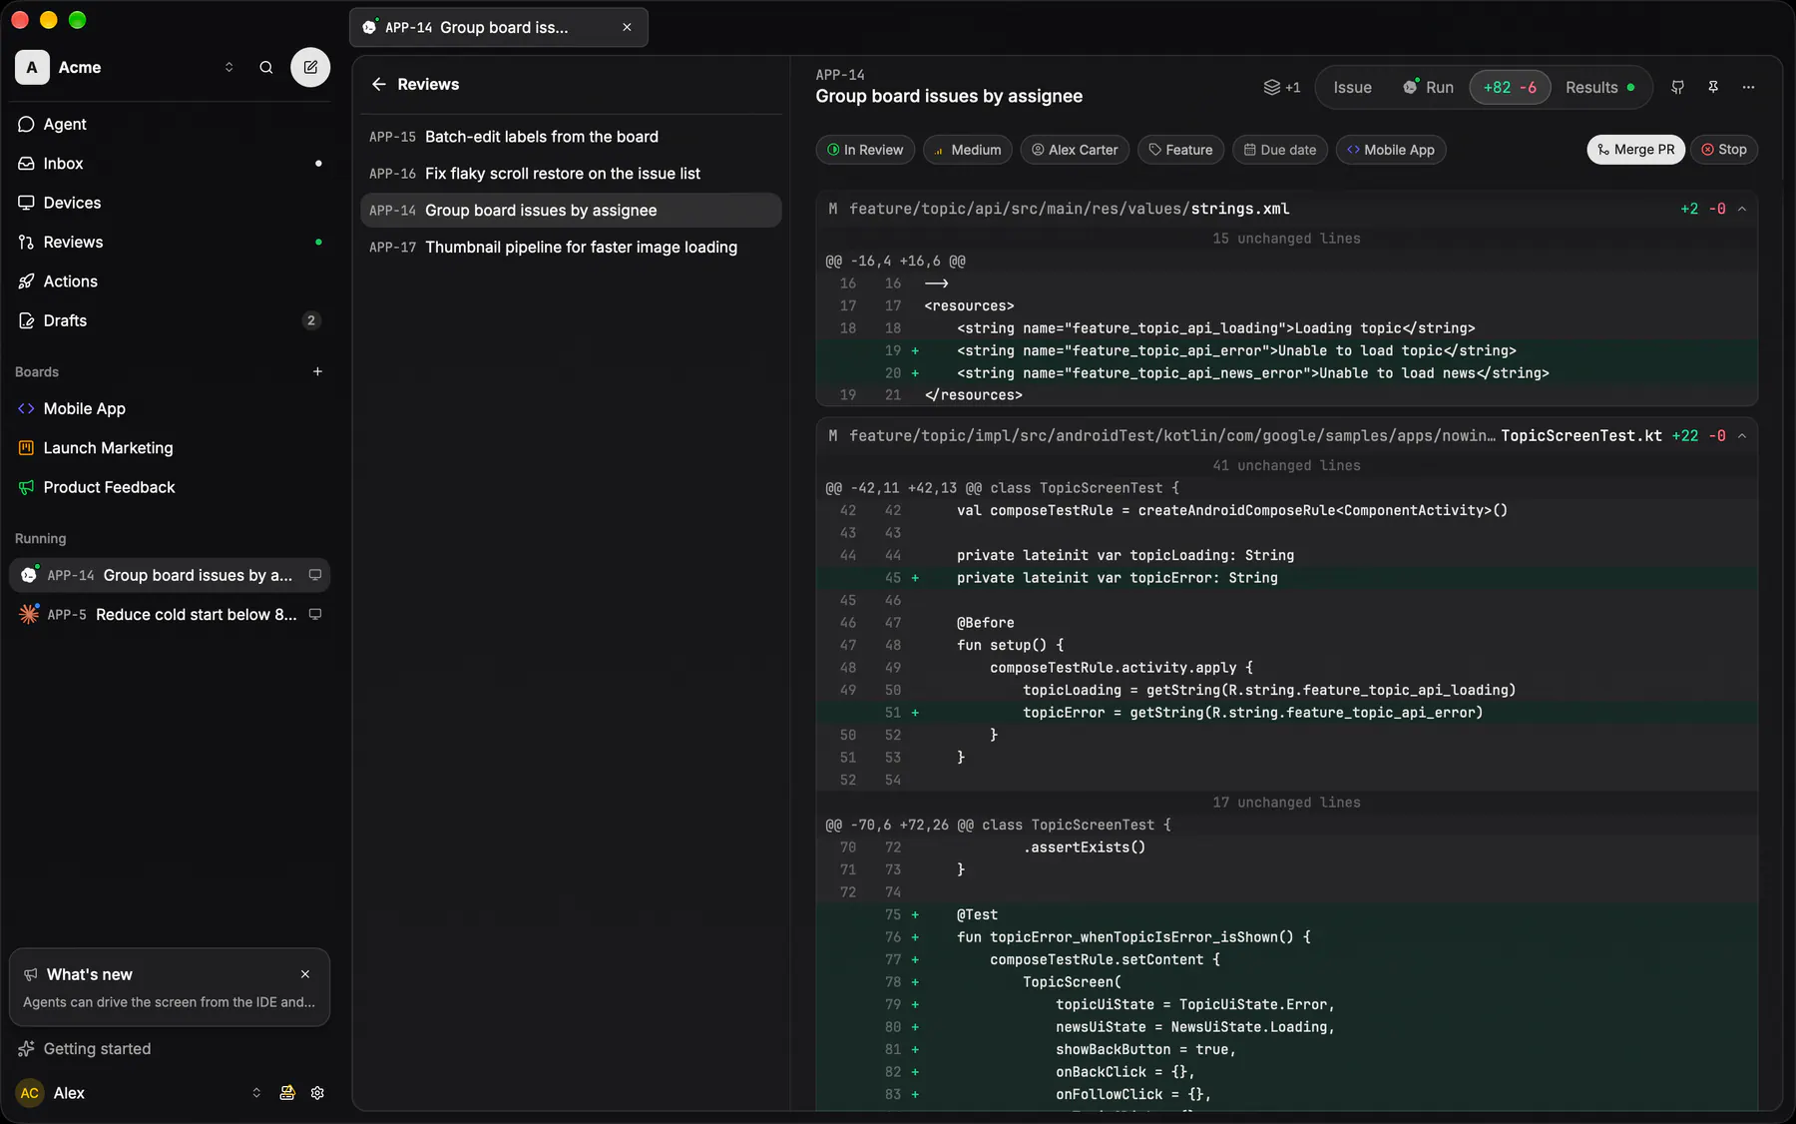Stop the running agent

coord(1724,150)
